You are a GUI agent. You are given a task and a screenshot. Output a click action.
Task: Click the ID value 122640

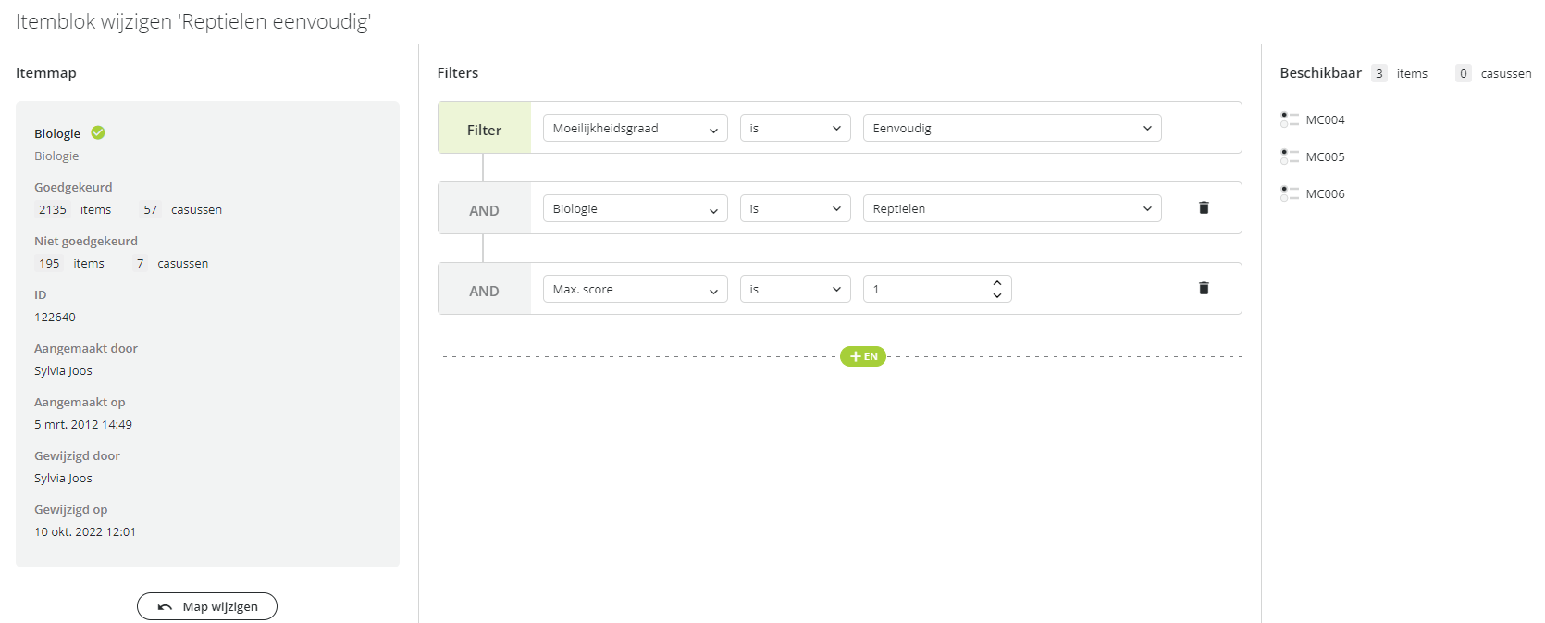coord(55,317)
